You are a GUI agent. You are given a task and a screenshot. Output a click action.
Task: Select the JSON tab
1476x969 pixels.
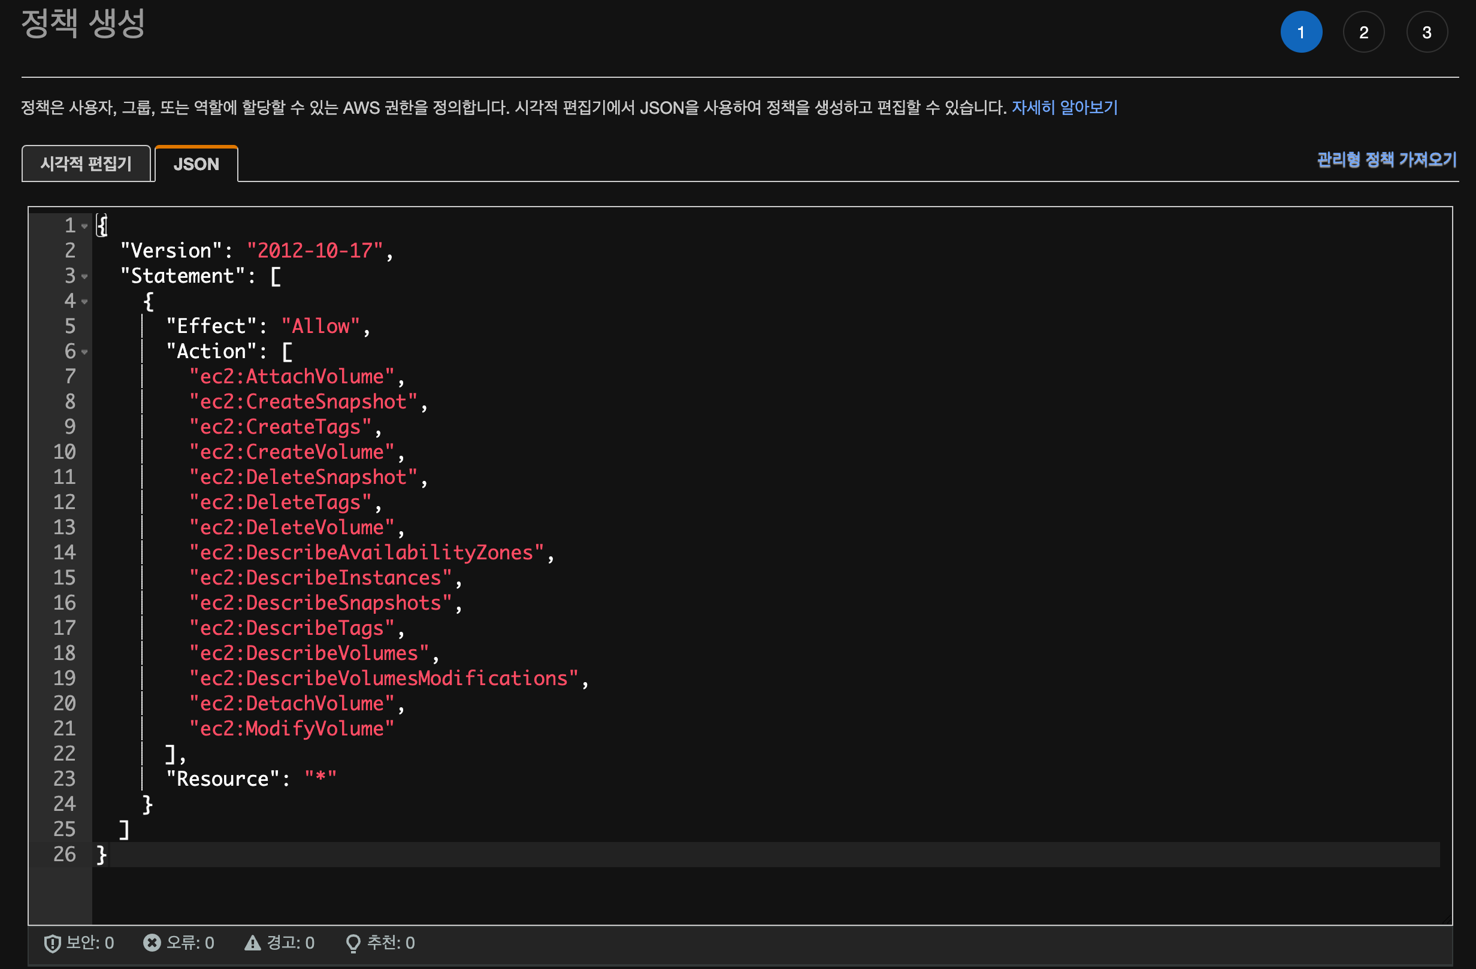196,163
